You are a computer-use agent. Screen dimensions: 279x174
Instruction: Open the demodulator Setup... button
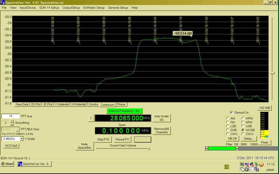[x=249, y=138]
